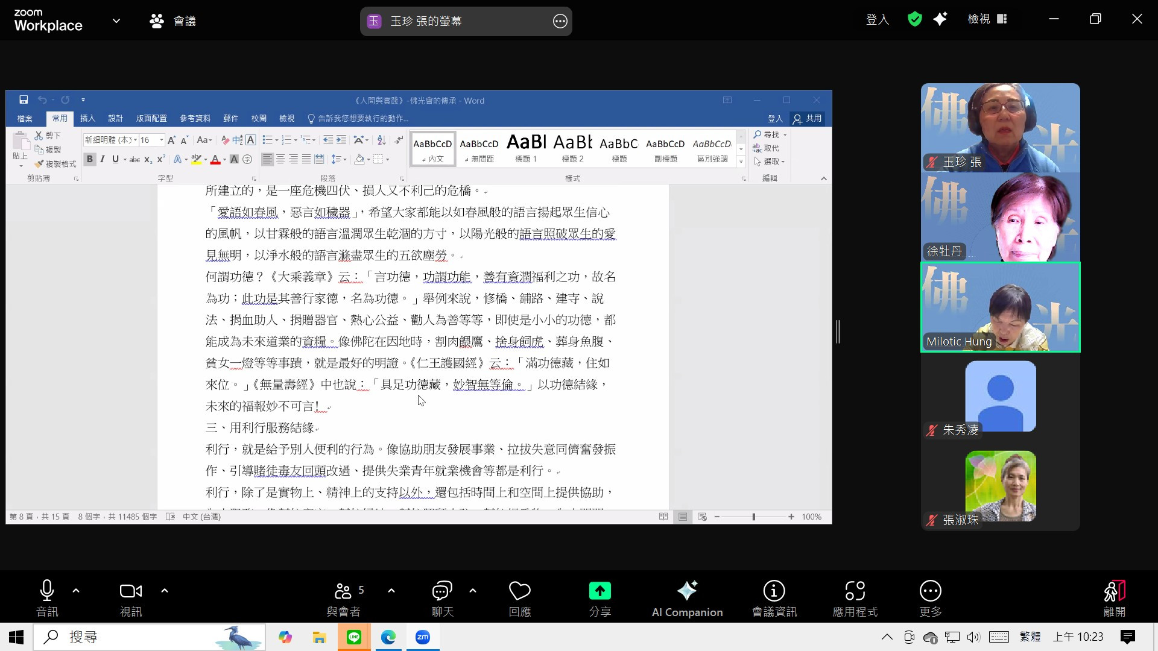
Task: Open the 聊天 chat panel
Action: point(442,591)
